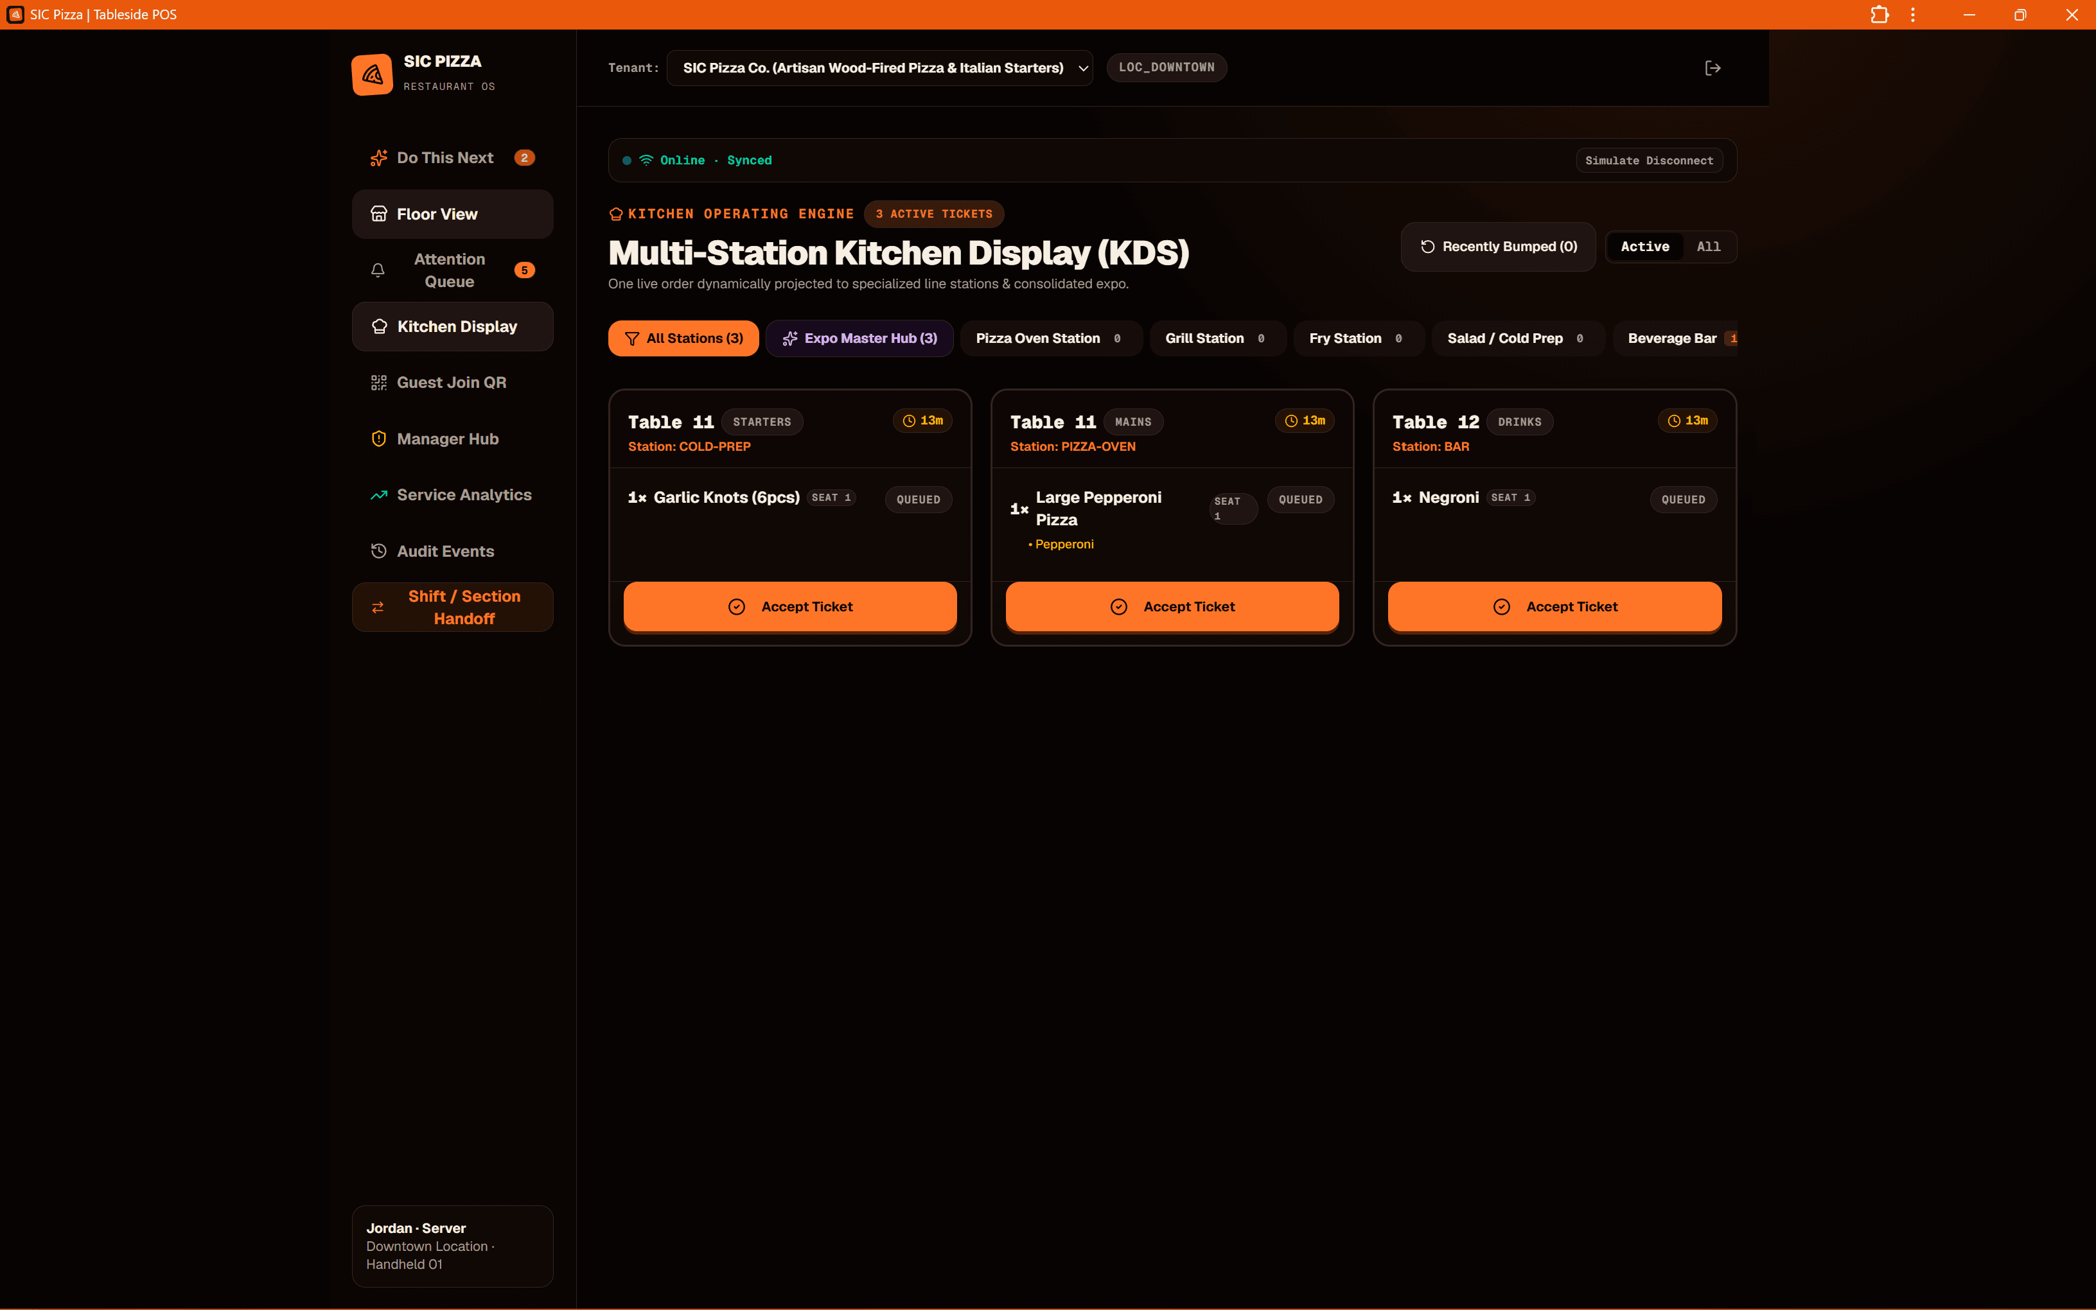Click the Jordan · Server profile card
The image size is (2096, 1310).
[452, 1246]
